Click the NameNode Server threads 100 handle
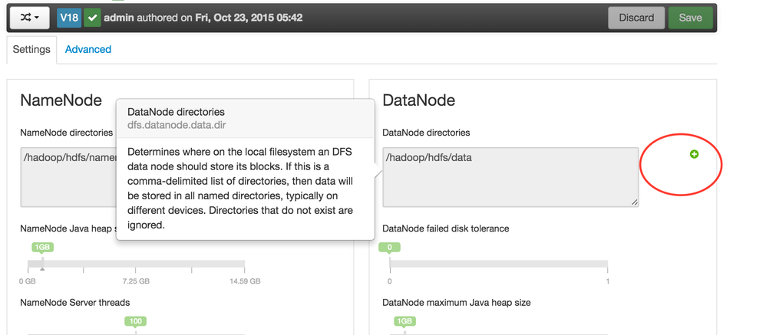 point(136,321)
